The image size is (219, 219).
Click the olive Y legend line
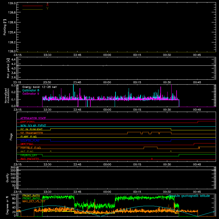pyautogui.click(x=33, y=10)
